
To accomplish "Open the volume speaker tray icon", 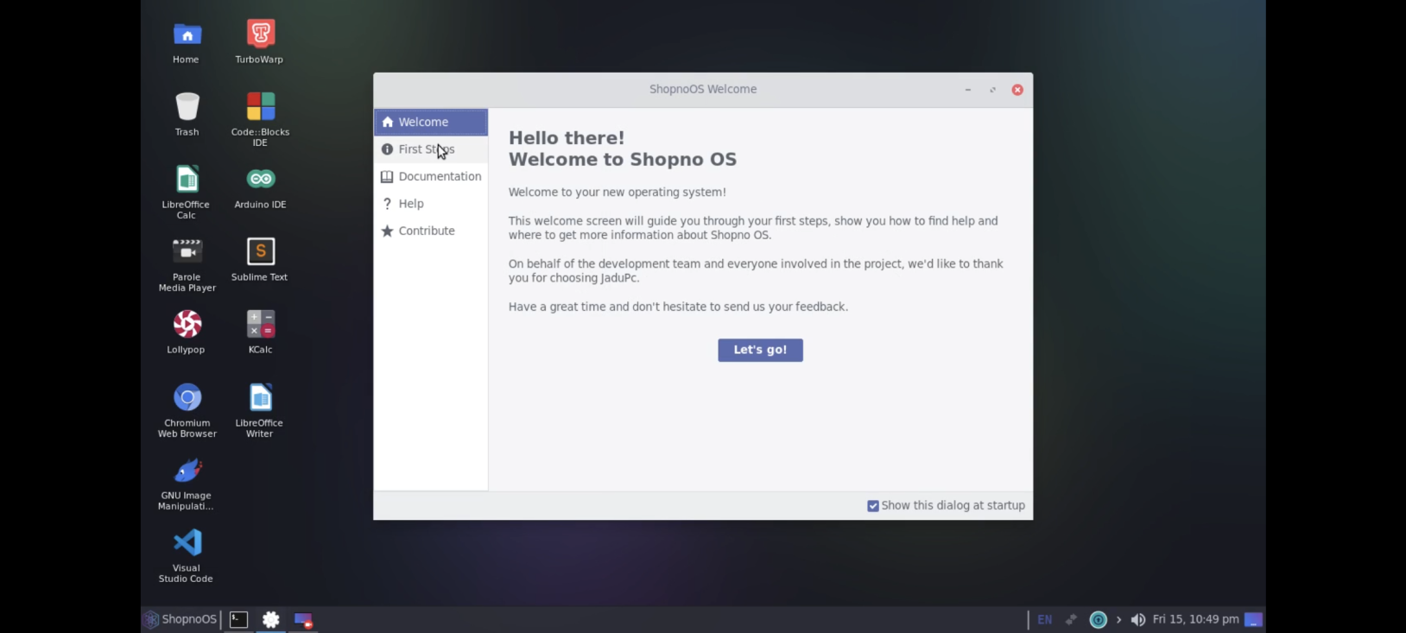I will (x=1138, y=620).
